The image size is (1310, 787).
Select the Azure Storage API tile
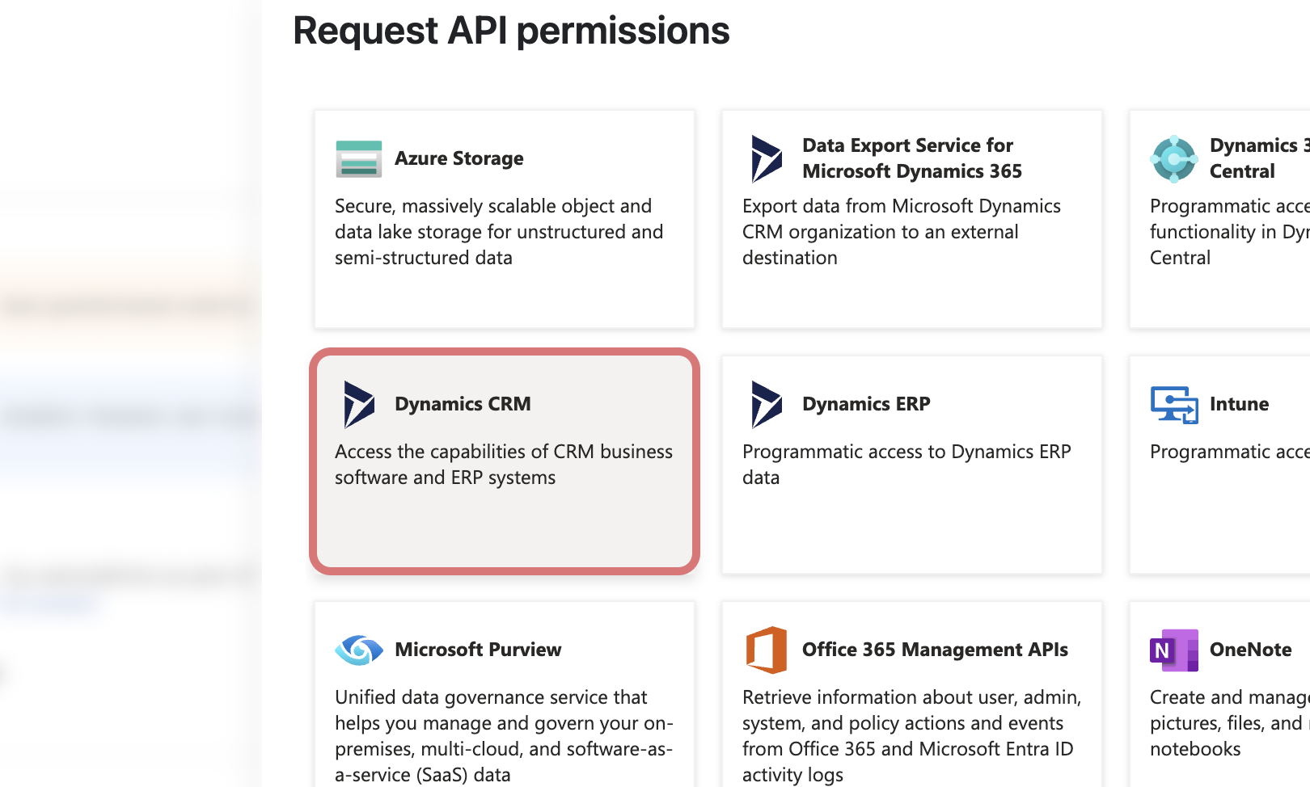pos(504,220)
